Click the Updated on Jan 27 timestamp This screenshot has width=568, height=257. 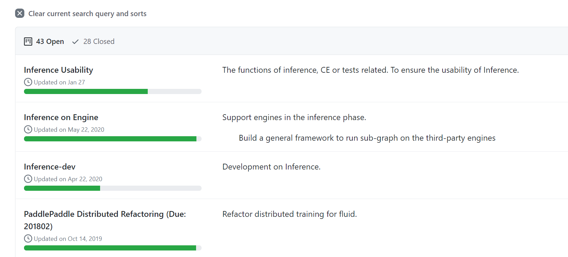point(59,82)
